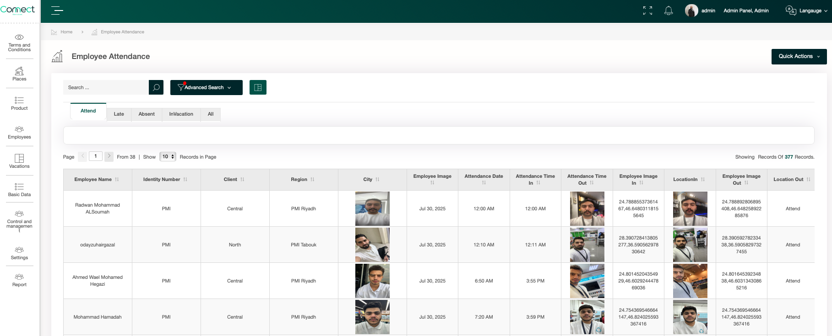Switch to the Late tab

[119, 114]
